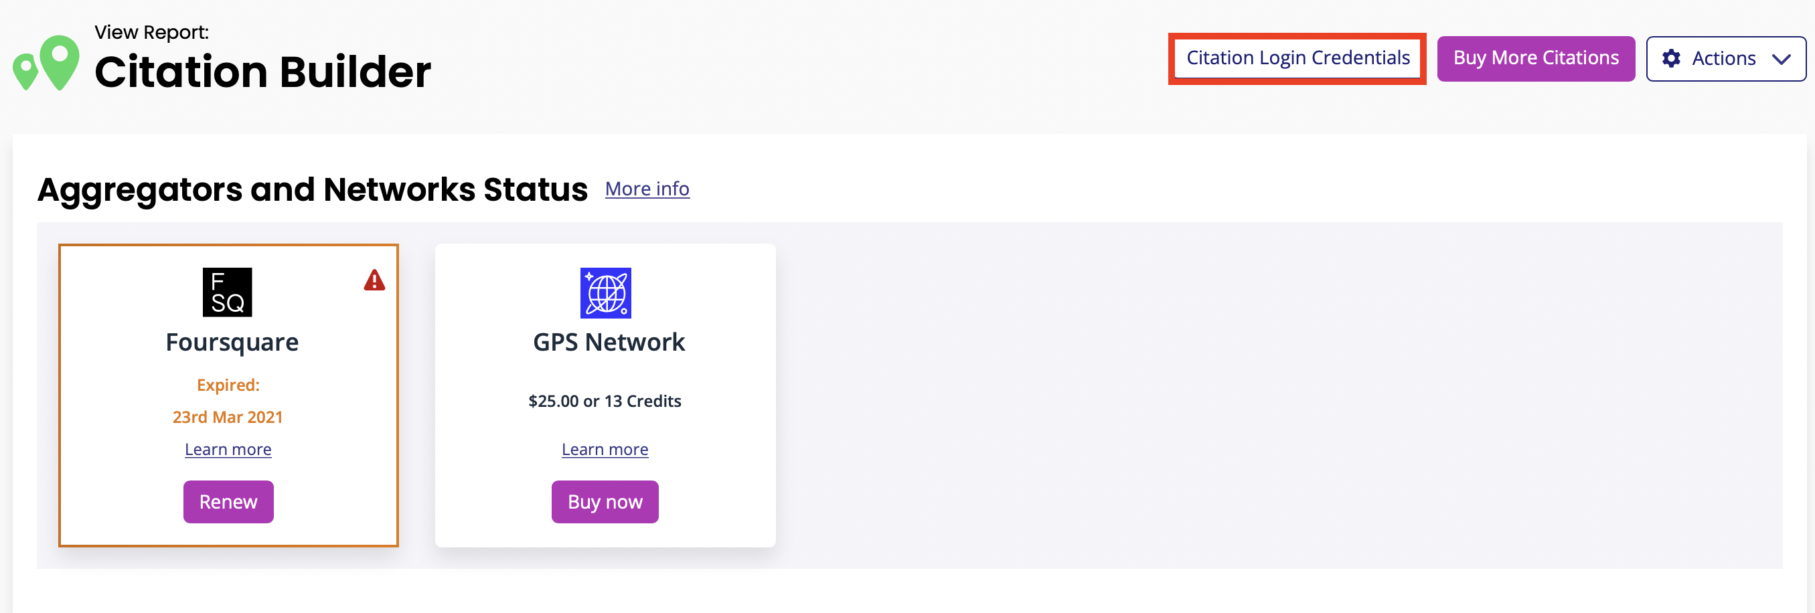Select the Foursquare status card

click(228, 395)
